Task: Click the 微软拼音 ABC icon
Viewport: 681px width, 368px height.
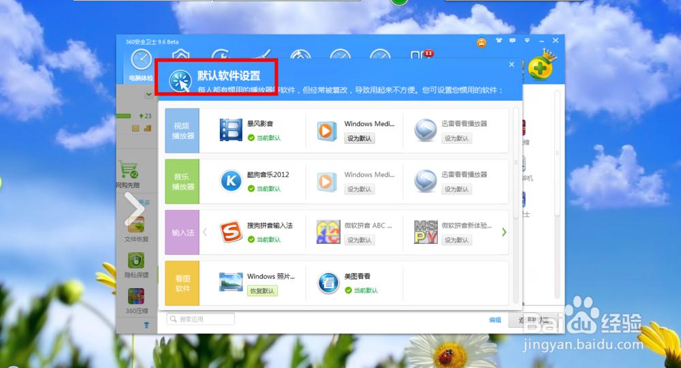Action: tap(328, 232)
